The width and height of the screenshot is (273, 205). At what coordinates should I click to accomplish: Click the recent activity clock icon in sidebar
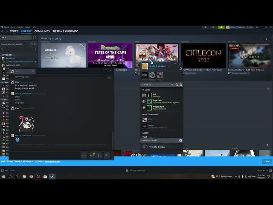click(32, 44)
